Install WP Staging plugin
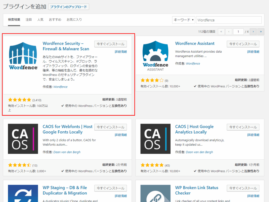This screenshot has height=202, width=269. click(111, 188)
